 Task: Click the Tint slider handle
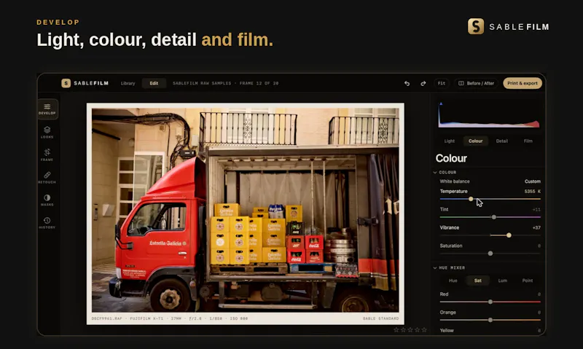pyautogui.click(x=494, y=217)
